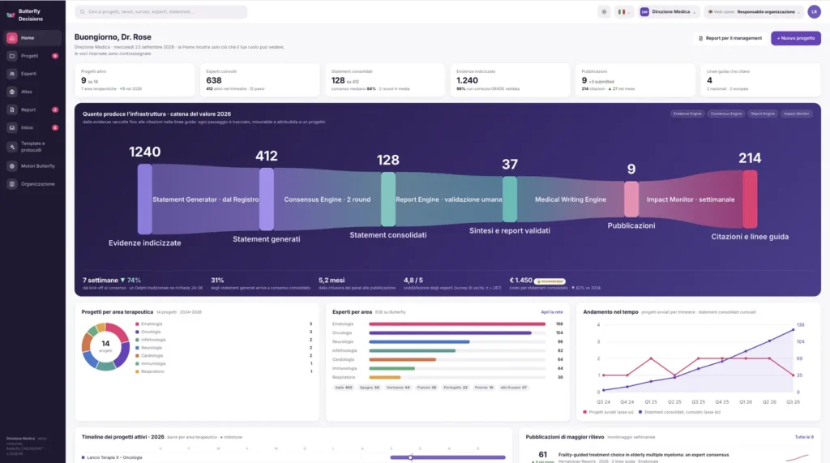
Task: Click Impact Monitor settimanale flow segment
Action: [691, 199]
